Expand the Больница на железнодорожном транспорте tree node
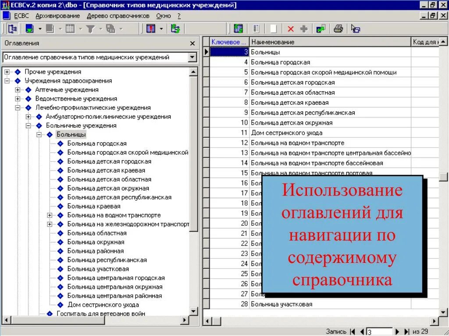 click(50, 224)
